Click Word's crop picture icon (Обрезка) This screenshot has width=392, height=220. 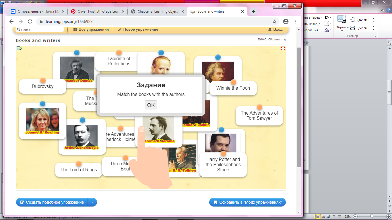coord(341,19)
